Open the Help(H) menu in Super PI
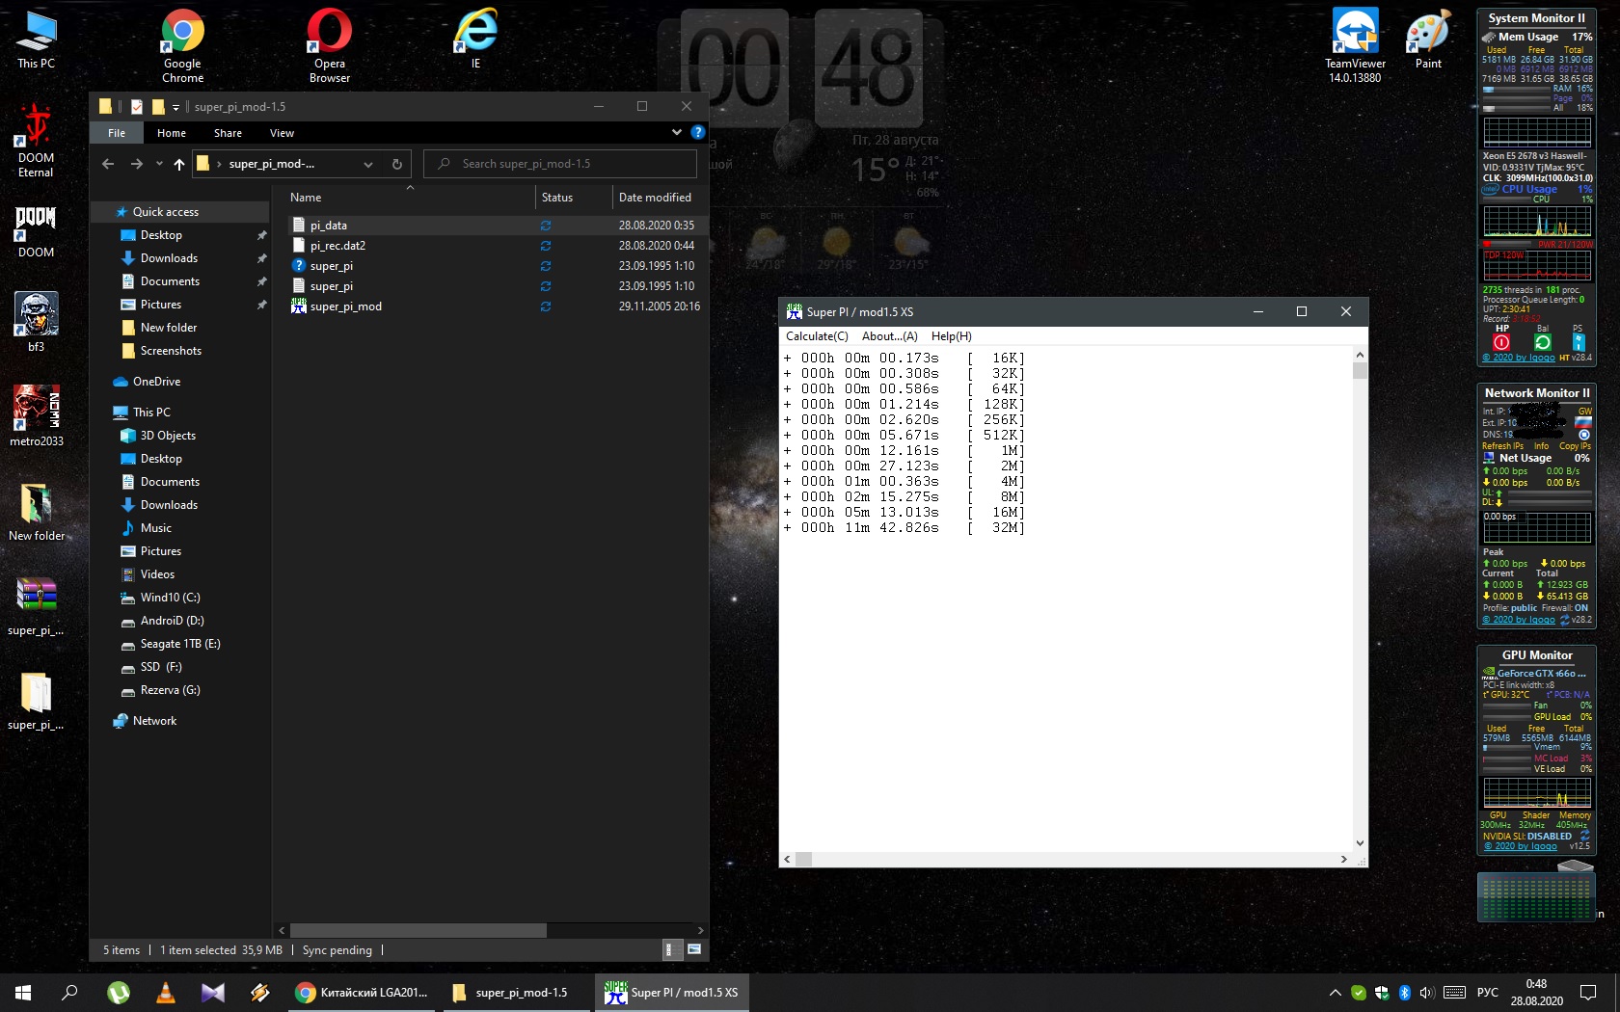Viewport: 1620px width, 1012px height. [951, 336]
